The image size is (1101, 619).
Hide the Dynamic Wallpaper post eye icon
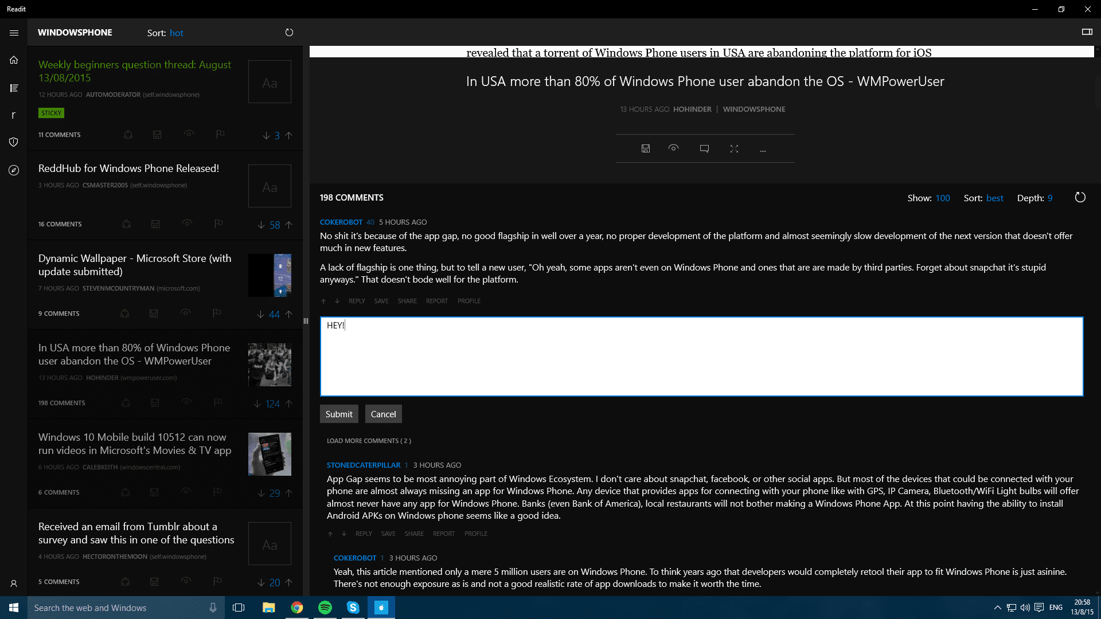click(x=185, y=312)
